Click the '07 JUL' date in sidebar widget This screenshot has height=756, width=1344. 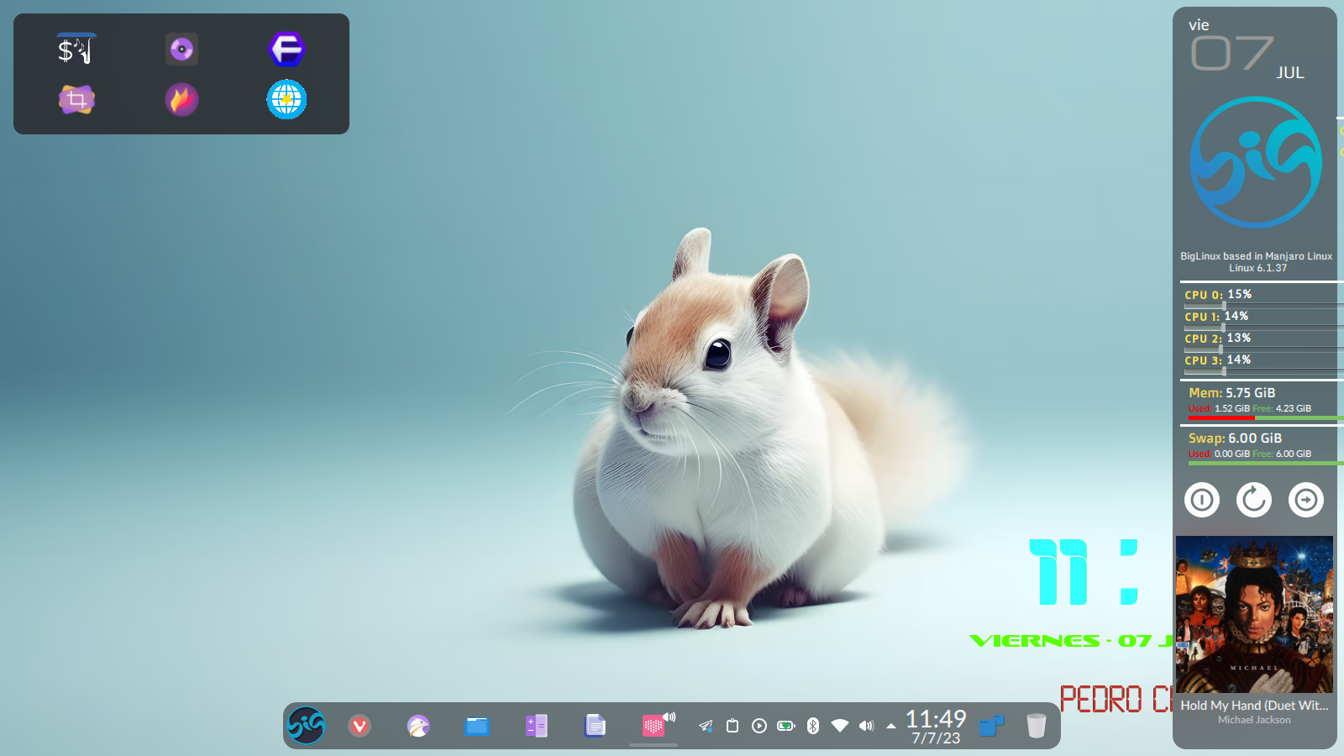click(1248, 58)
